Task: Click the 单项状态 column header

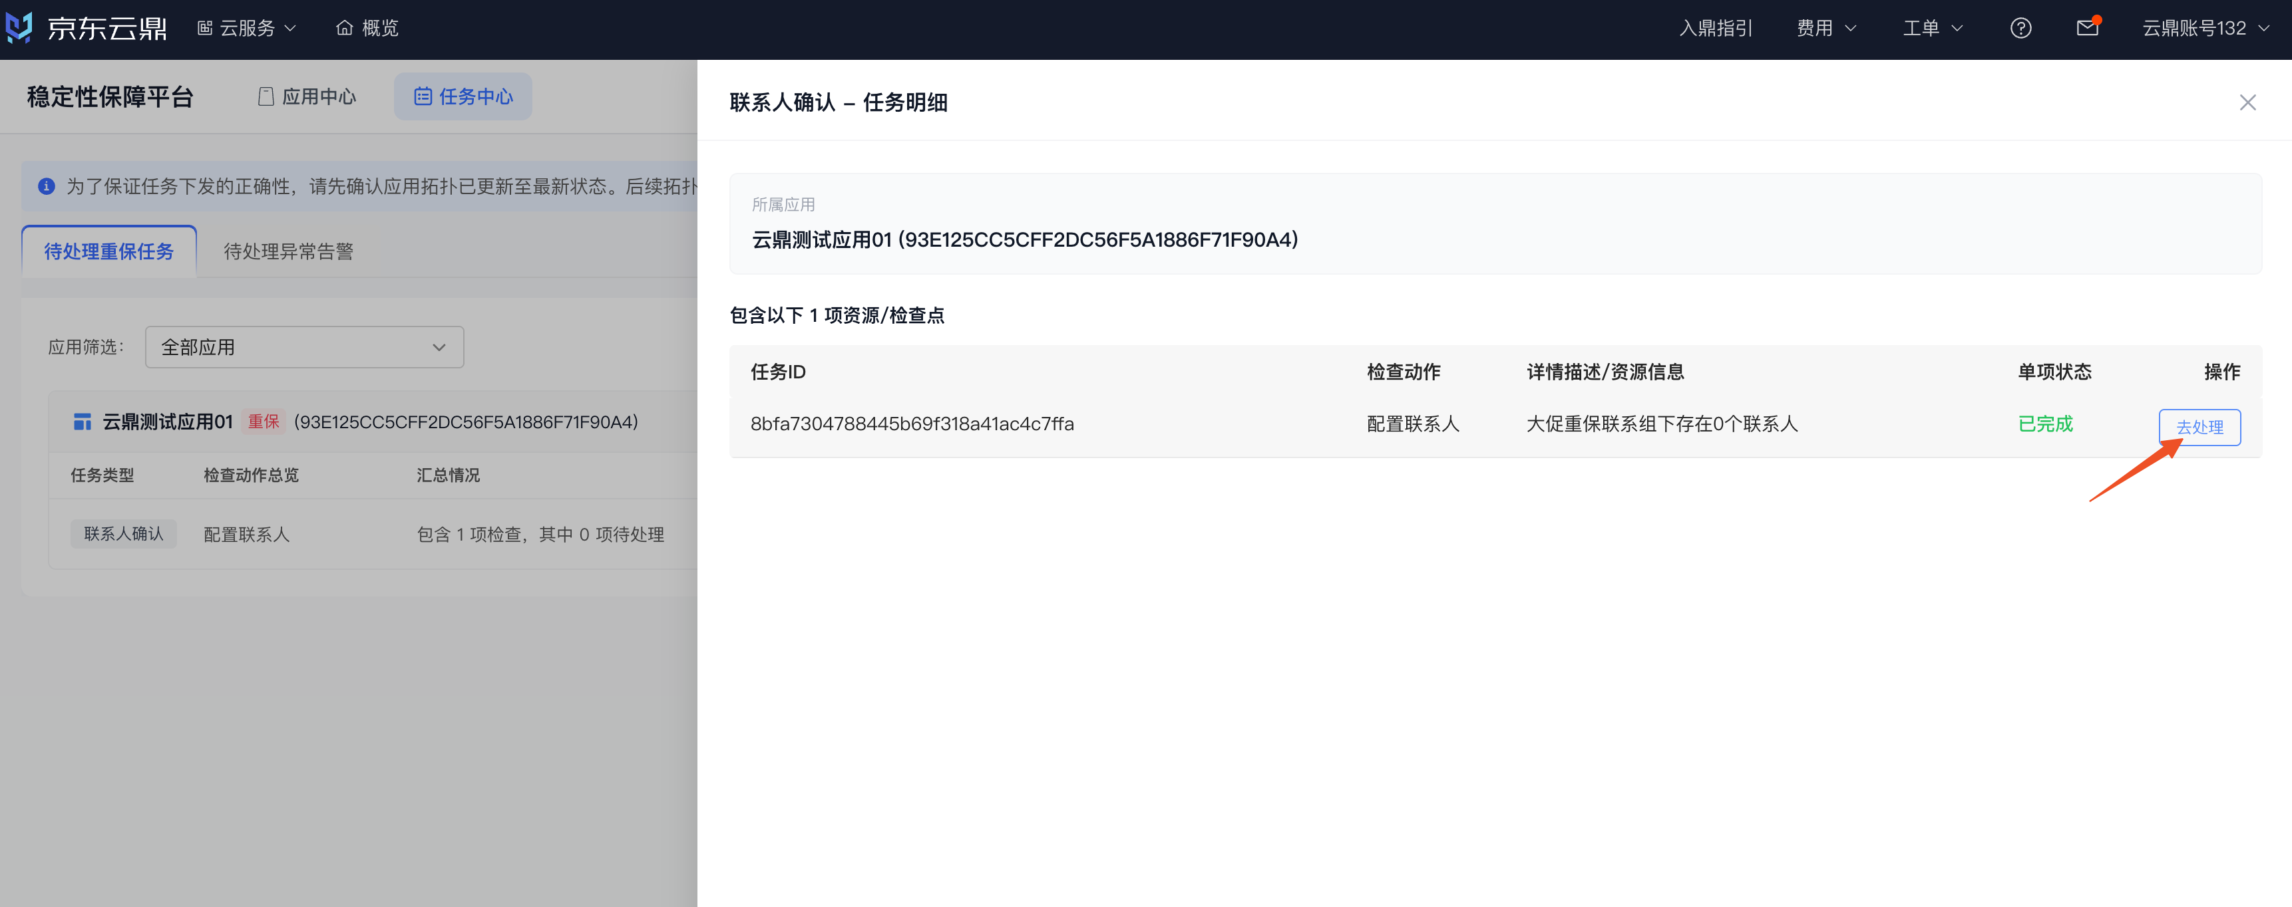Action: click(2054, 372)
